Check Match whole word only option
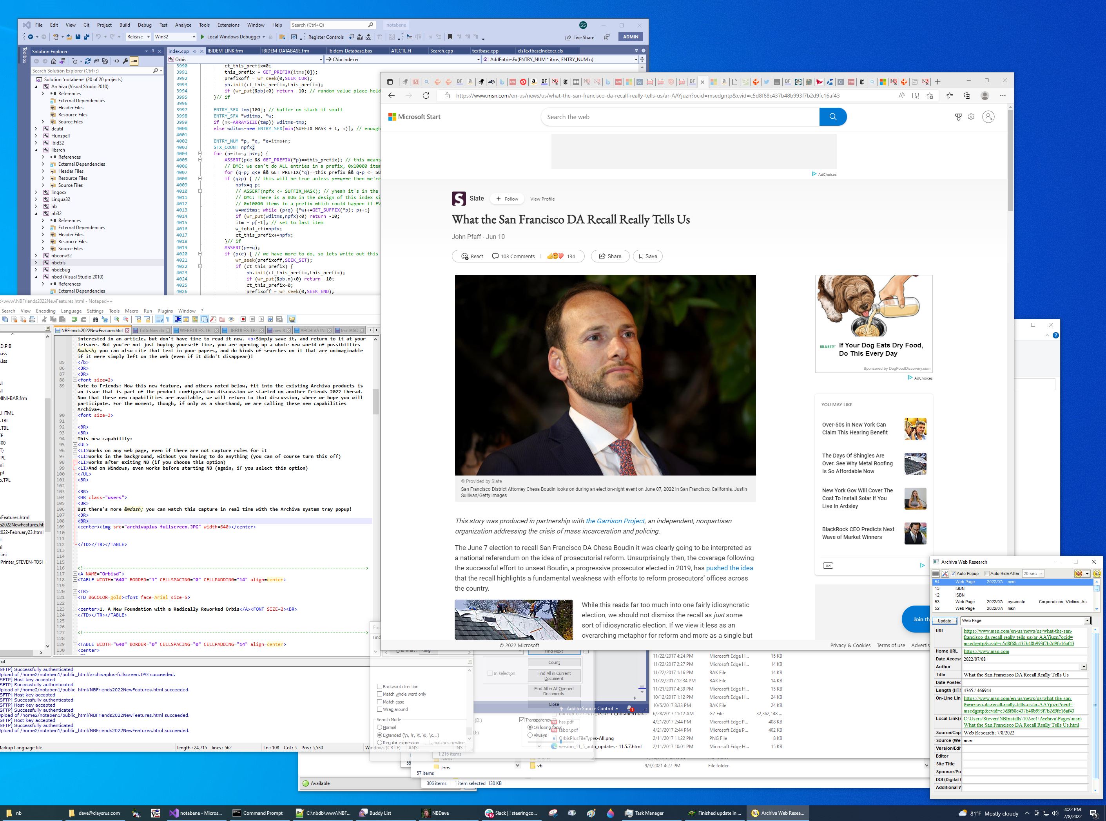 tap(379, 694)
